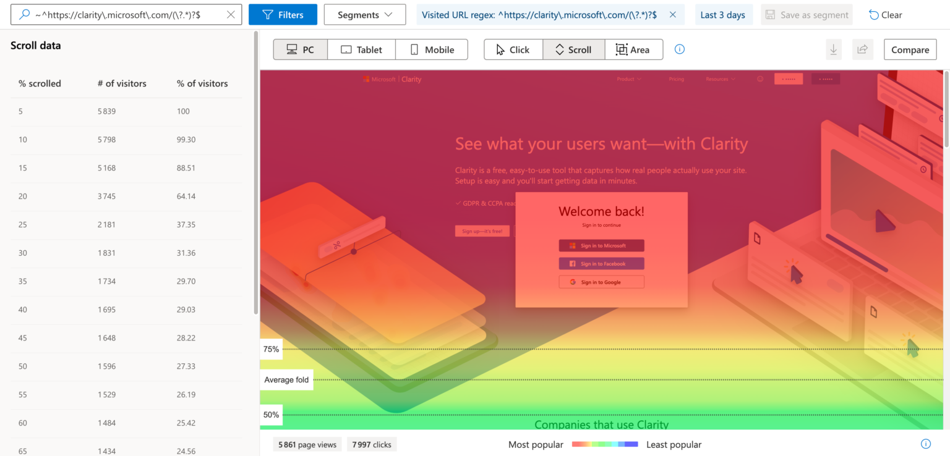Click Save as segment button
This screenshot has height=456, width=950.
(x=807, y=14)
